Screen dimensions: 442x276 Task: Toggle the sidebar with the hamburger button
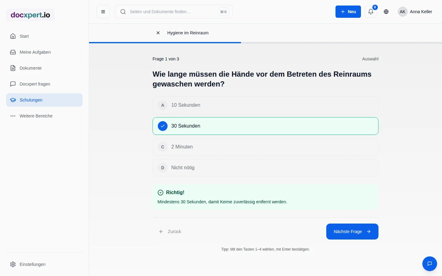pos(103,12)
